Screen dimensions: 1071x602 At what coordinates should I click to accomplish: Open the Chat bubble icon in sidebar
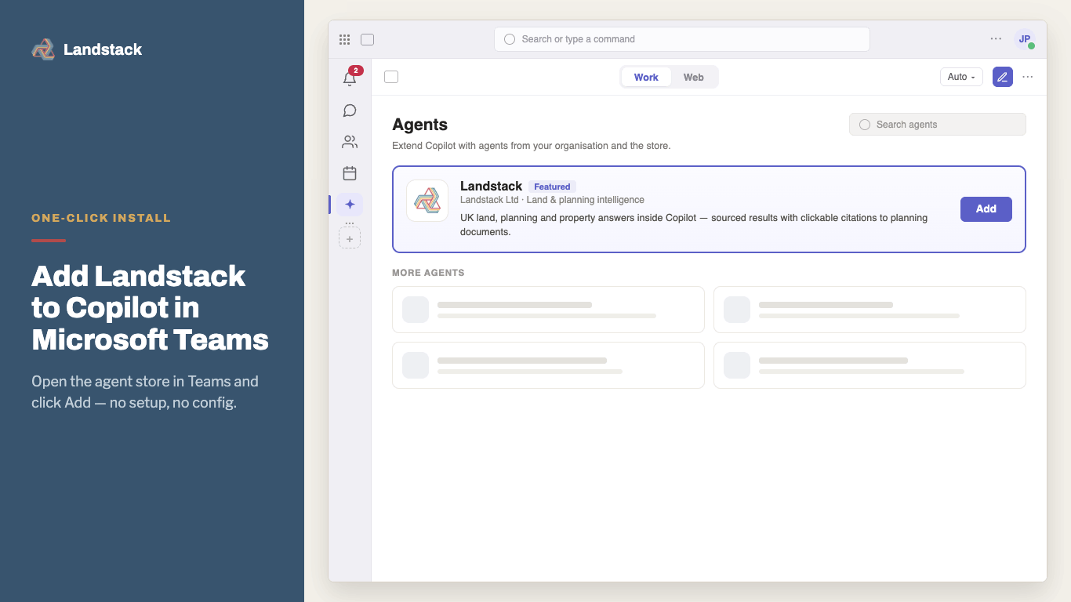coord(350,111)
